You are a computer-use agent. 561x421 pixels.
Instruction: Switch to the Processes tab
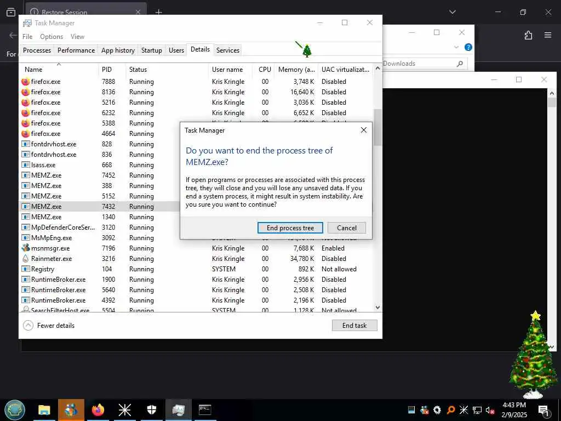click(x=37, y=50)
